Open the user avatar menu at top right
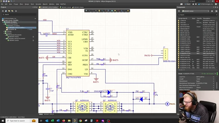The image size is (219, 123). click(216, 4)
